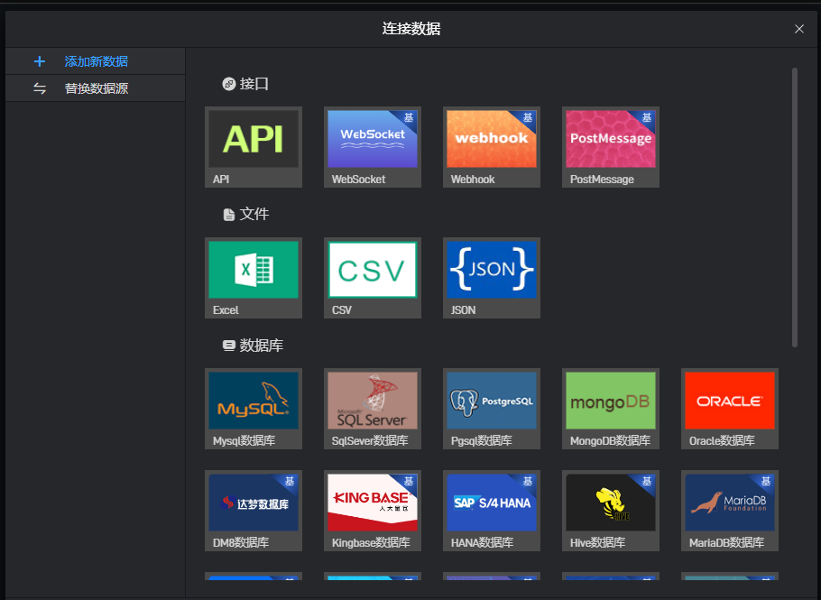The width and height of the screenshot is (821, 600).
Task: Click the document icon beside 文件
Action: pyautogui.click(x=229, y=215)
